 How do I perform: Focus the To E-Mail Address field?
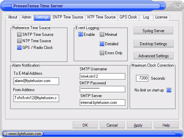[x=36, y=81]
